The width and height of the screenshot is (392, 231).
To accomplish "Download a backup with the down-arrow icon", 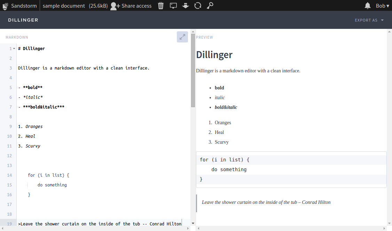I will tap(185, 6).
